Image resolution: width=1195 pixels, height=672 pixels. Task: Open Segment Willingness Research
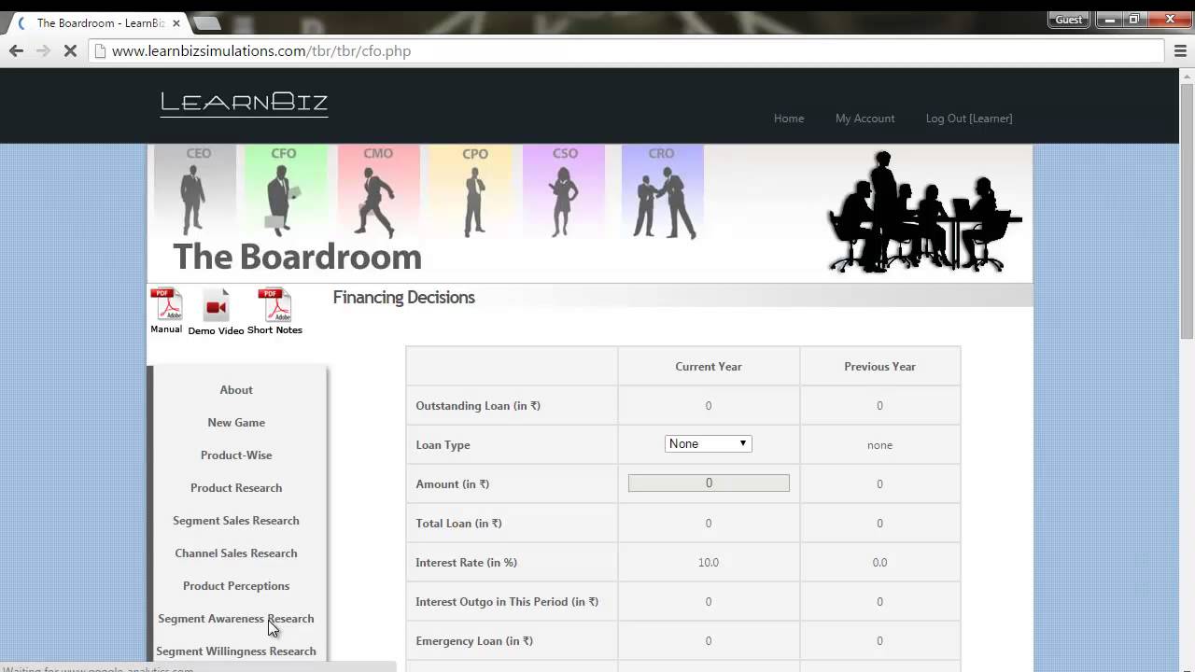(x=236, y=651)
